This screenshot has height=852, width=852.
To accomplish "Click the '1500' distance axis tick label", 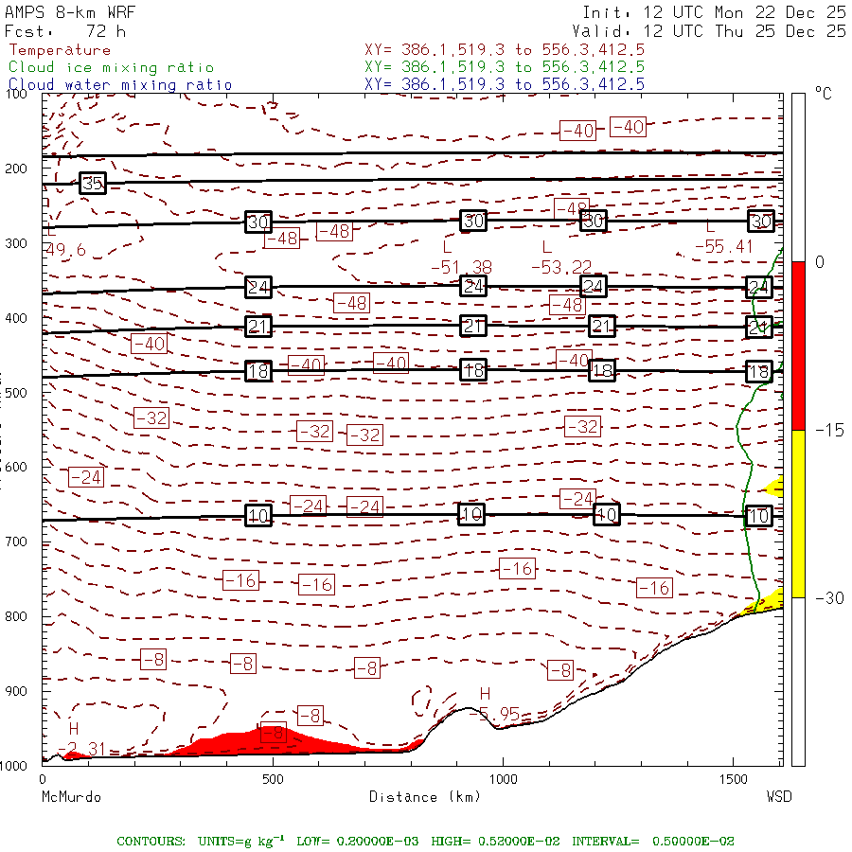I will pyautogui.click(x=734, y=779).
